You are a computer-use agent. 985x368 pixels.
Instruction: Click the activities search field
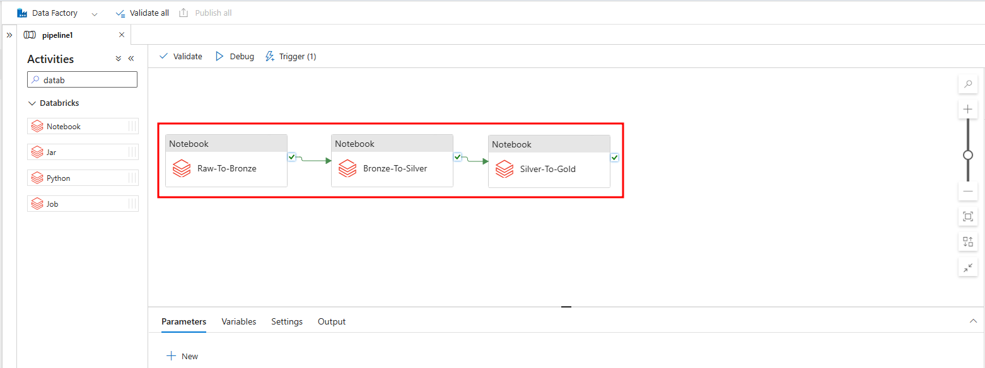point(82,80)
